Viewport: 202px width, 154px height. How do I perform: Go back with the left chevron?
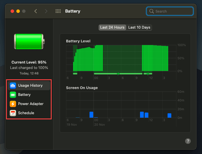[36, 11]
